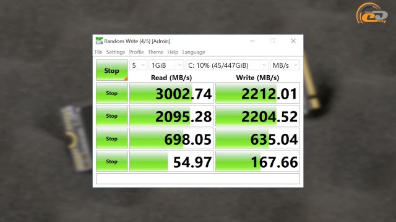Click the window title Random Write (4/5) [Admin]
The height and width of the screenshot is (222, 396).
click(x=137, y=41)
